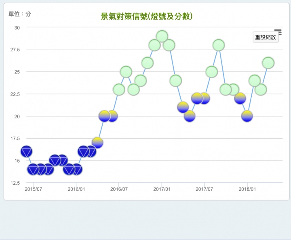Select the peak green light at 29 above 2017/01
291x240 pixels.
162,36
